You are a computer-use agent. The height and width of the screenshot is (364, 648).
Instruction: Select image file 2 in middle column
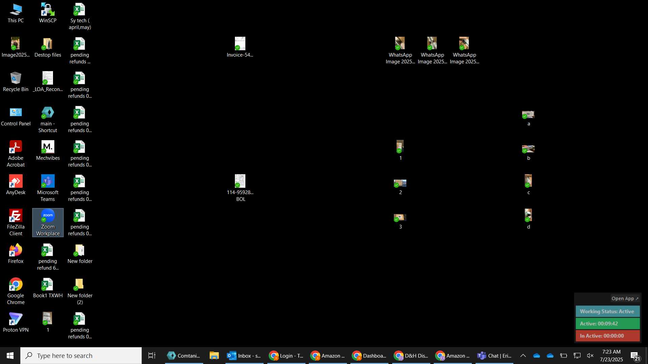pos(400,187)
